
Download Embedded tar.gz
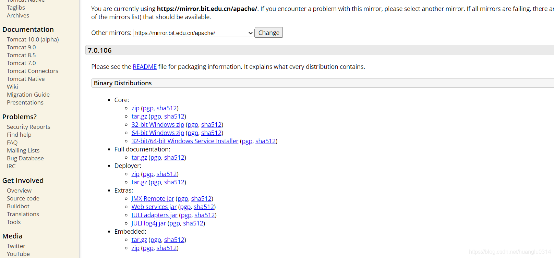point(139,239)
